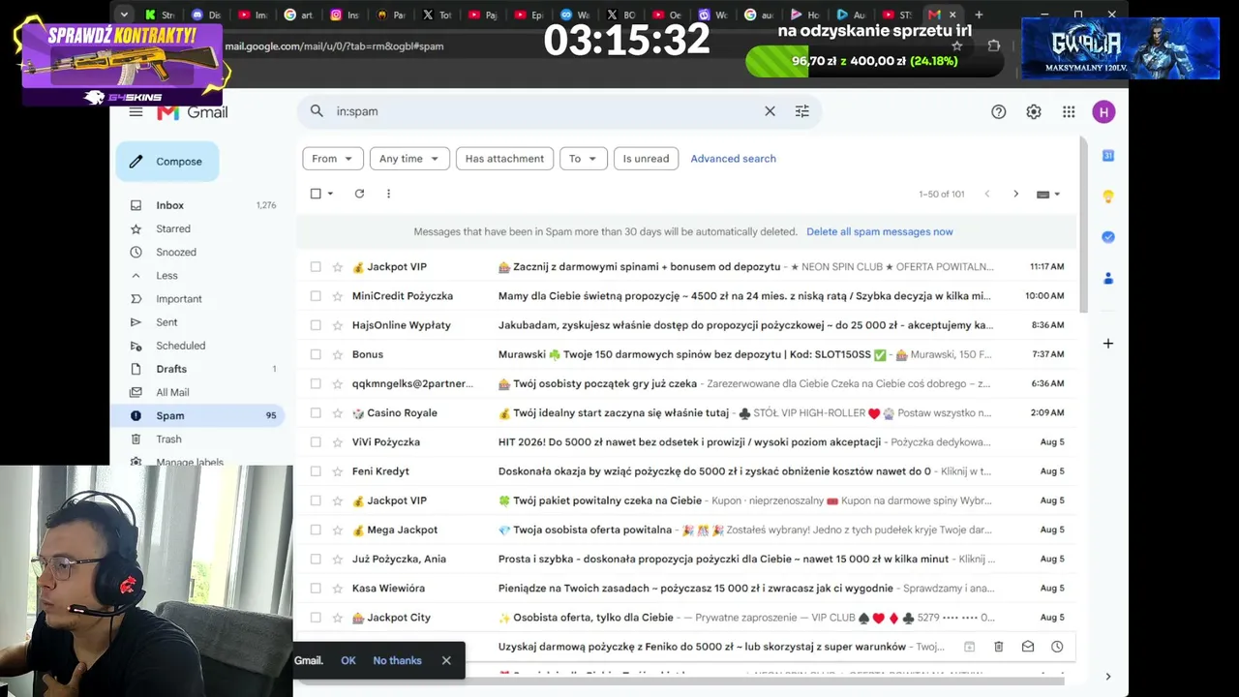The width and height of the screenshot is (1239, 697).
Task: Open the select dropdown arrow beside checkbox
Action: [330, 194]
